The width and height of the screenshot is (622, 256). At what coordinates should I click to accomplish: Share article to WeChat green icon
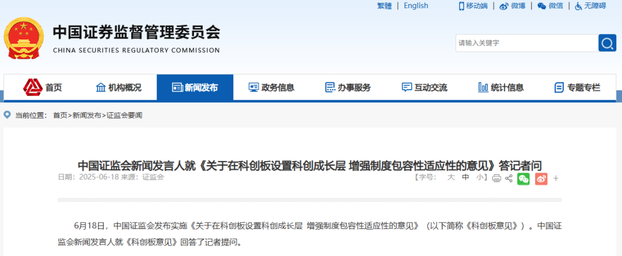(523, 178)
